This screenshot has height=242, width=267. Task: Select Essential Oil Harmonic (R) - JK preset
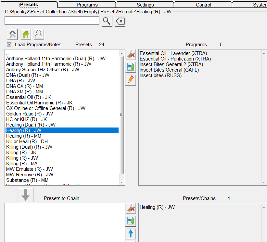point(39,103)
